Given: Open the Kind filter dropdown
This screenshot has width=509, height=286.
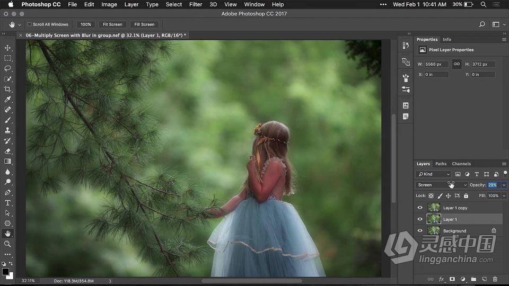Looking at the screenshot, I should coord(434,174).
